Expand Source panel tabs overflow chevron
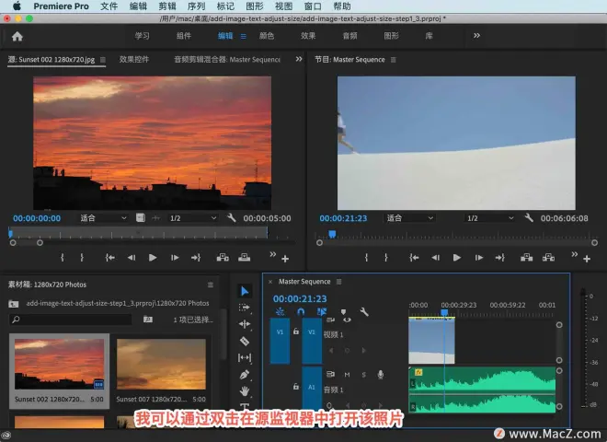Screen dimensions: 607x442 (299, 59)
